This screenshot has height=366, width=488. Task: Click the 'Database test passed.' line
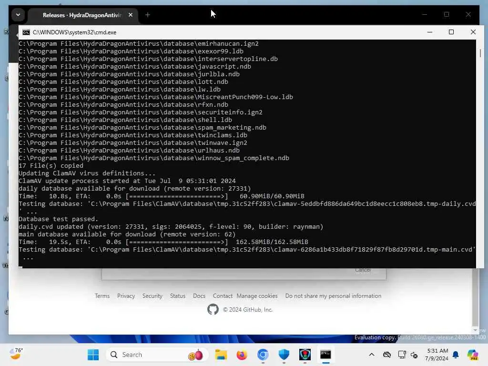pos(58,219)
